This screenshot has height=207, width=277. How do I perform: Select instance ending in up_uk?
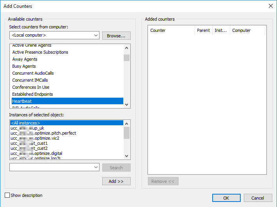(67, 128)
